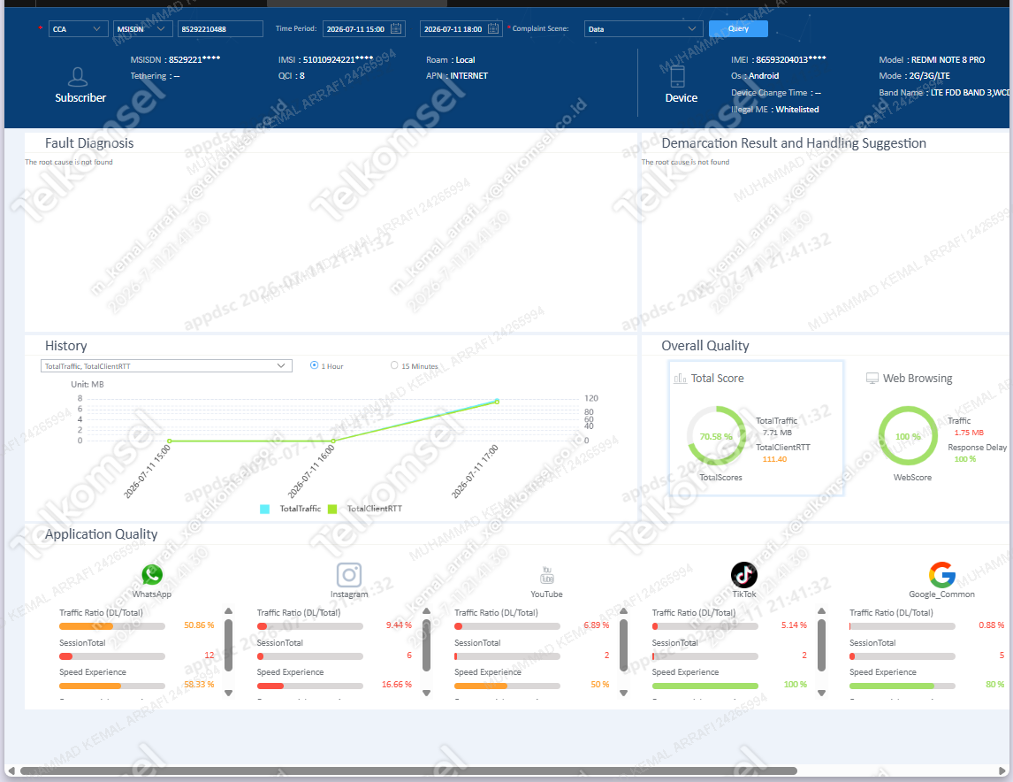This screenshot has width=1013, height=782.
Task: Toggle TotalTraffic legend color square
Action: coord(264,509)
